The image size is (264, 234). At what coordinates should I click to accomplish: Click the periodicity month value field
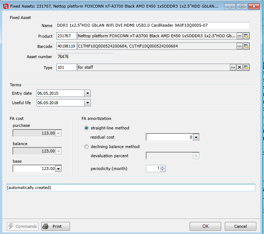(153, 169)
